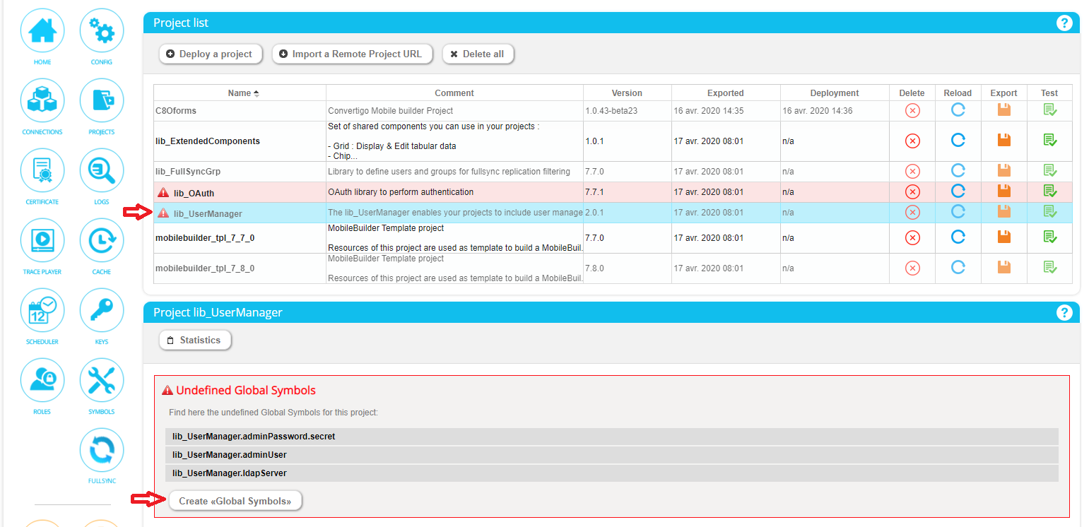Open the Full Sync icon

102,450
